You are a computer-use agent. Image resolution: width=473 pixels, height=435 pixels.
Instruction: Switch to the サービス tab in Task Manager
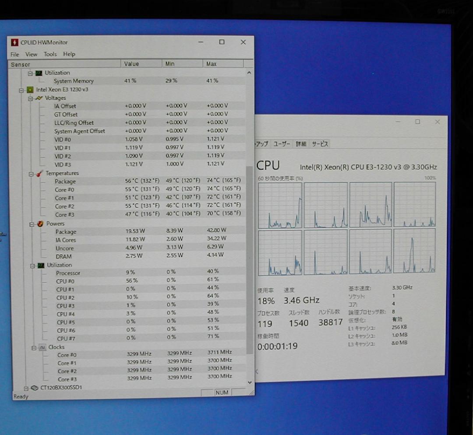point(320,144)
